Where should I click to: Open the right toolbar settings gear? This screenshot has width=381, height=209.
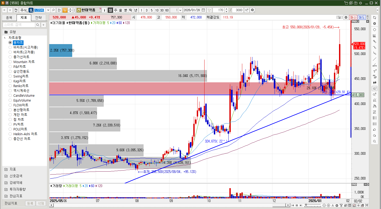pyautogui.click(x=374, y=24)
